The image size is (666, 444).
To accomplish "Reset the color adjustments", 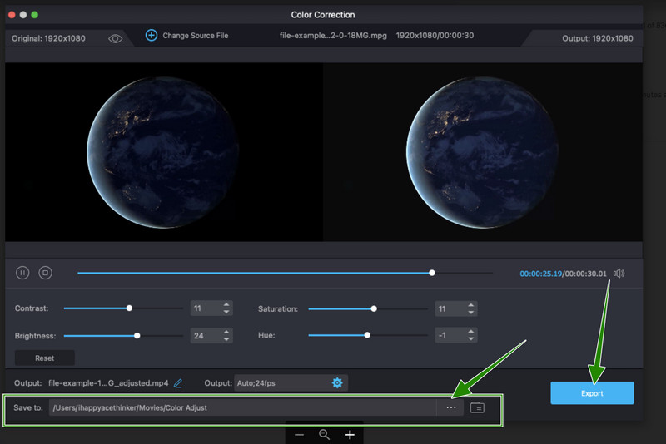I will [x=45, y=358].
